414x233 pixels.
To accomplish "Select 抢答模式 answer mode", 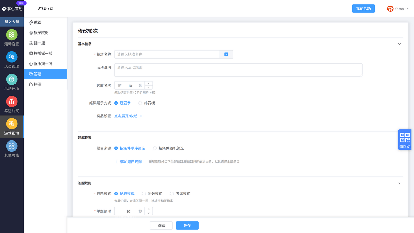I will click(x=124, y=194).
